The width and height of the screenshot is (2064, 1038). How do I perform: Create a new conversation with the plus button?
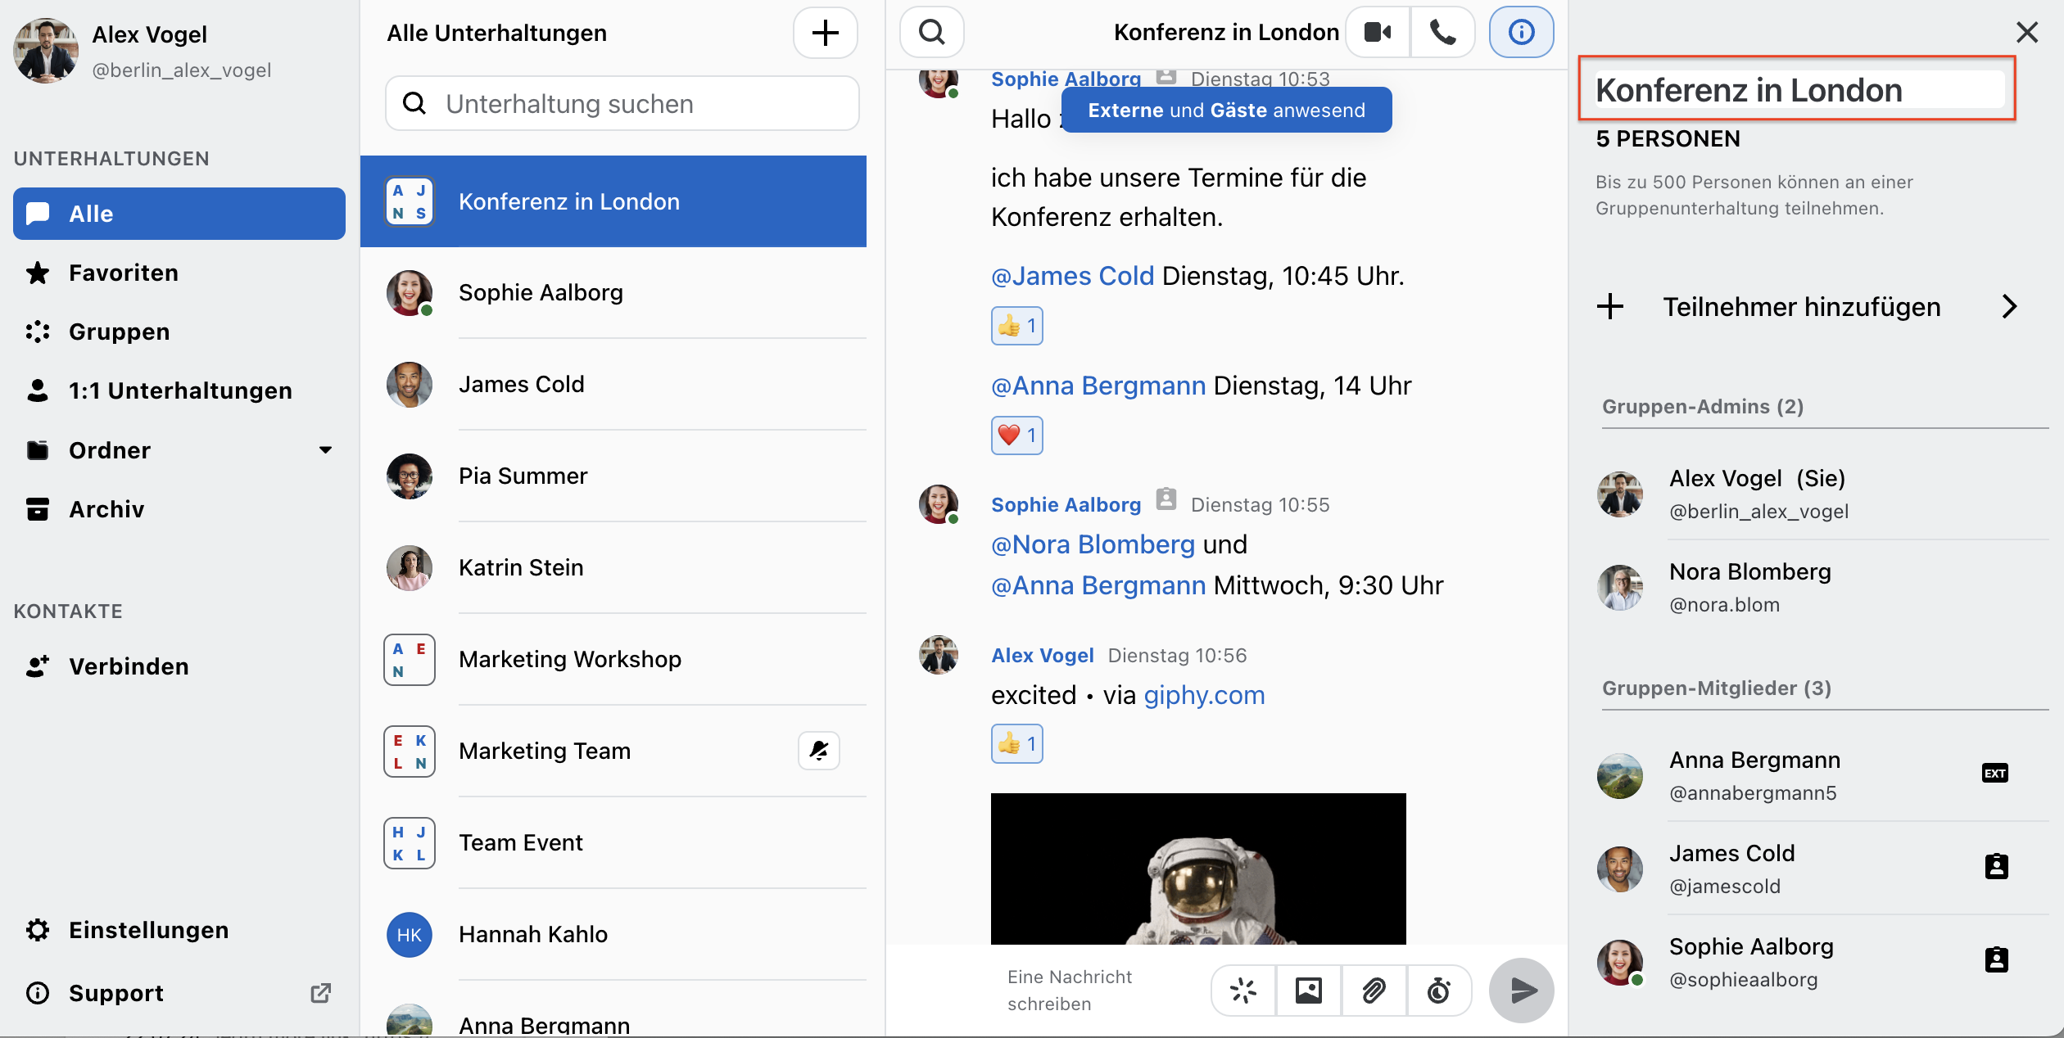(825, 33)
